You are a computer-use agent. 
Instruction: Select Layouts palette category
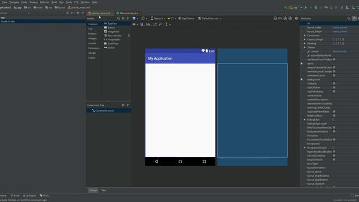tap(92, 43)
